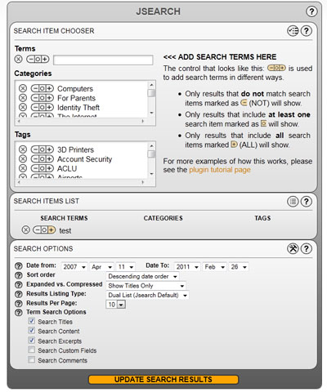This screenshot has width=327, height=392.
Task: Open the JSEARCH main help icon
Action: (311, 11)
